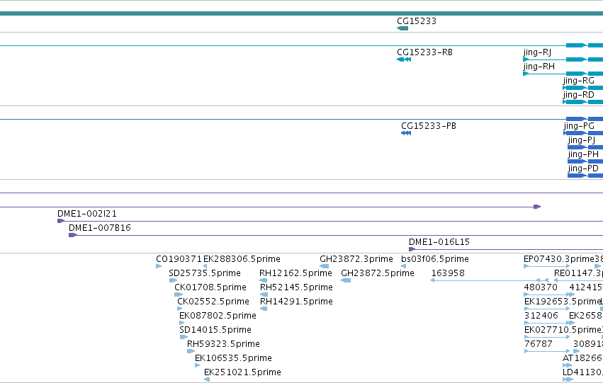The height and width of the screenshot is (383, 603).
Task: Click the CG15233 gene label
Action: 417,21
